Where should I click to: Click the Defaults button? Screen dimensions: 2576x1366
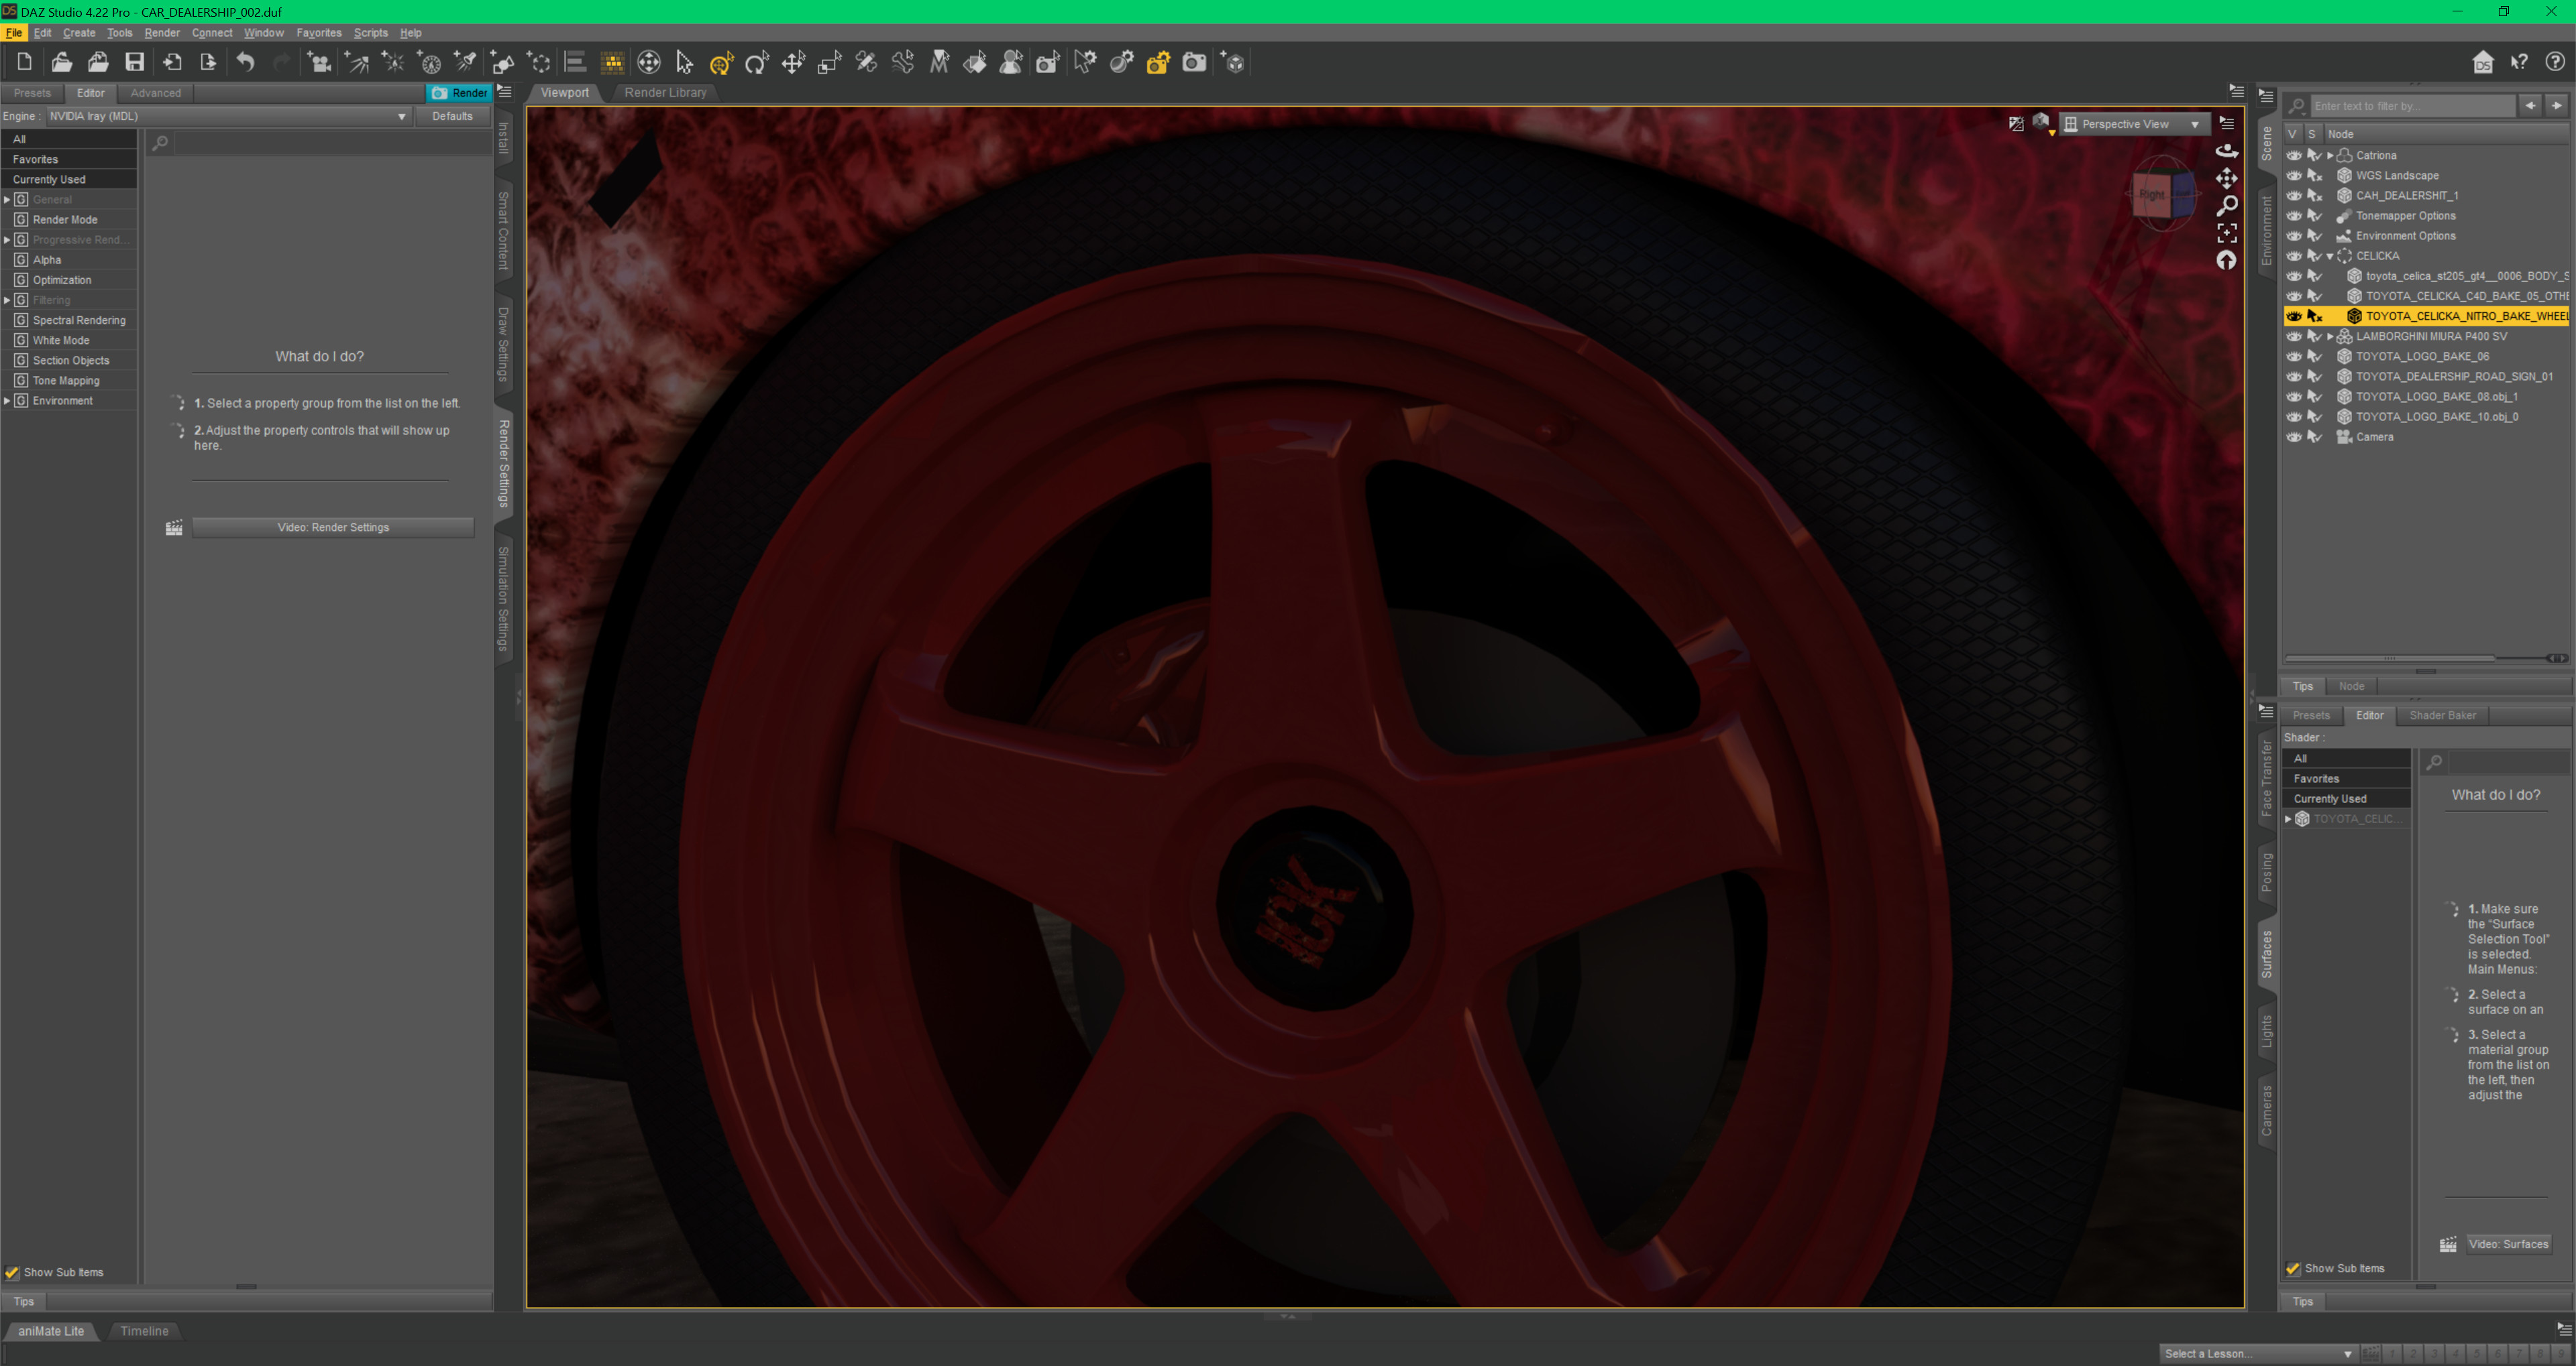[452, 116]
